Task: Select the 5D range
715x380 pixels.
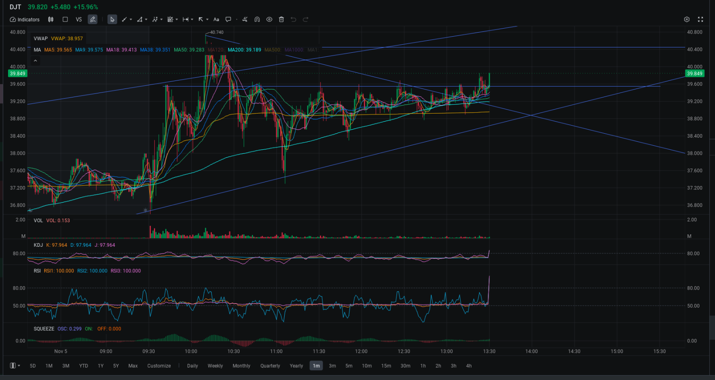Action: (x=33, y=366)
